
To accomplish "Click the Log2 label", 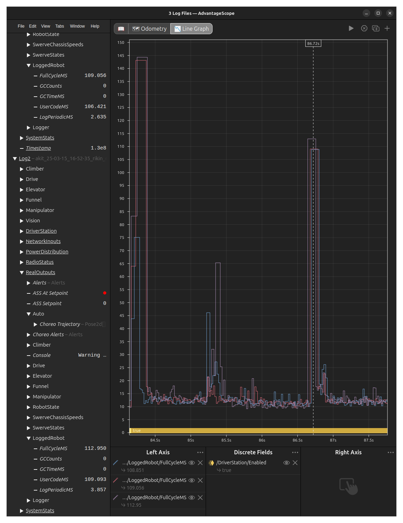I will tap(24, 158).
